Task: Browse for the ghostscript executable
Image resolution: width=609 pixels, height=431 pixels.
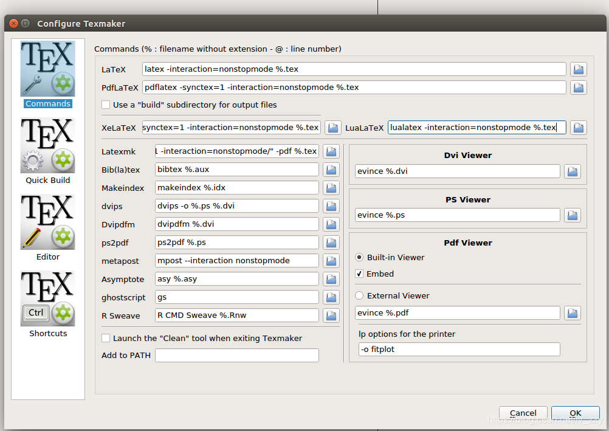Action: pos(331,297)
